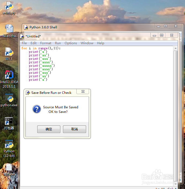Click the 'Source Must Be Saved' message text

click(61, 107)
